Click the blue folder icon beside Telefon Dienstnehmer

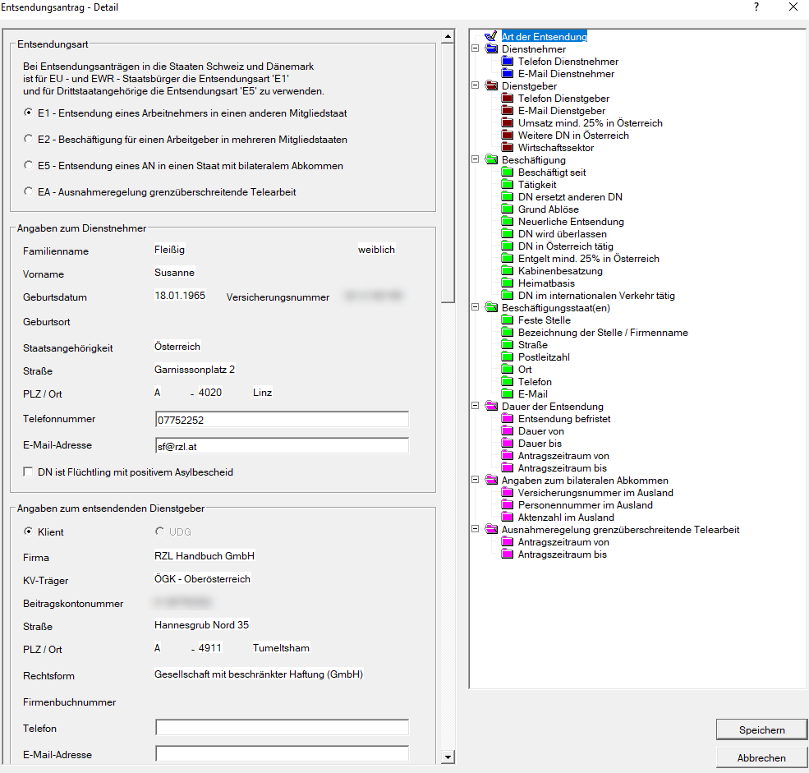click(507, 62)
